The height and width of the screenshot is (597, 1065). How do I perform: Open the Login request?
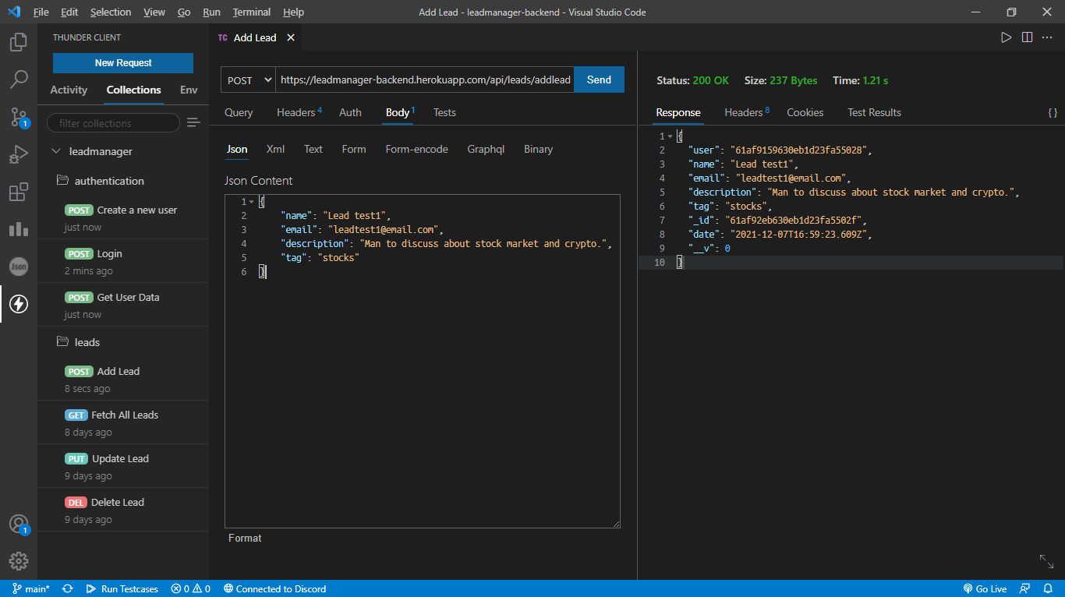[123, 261]
